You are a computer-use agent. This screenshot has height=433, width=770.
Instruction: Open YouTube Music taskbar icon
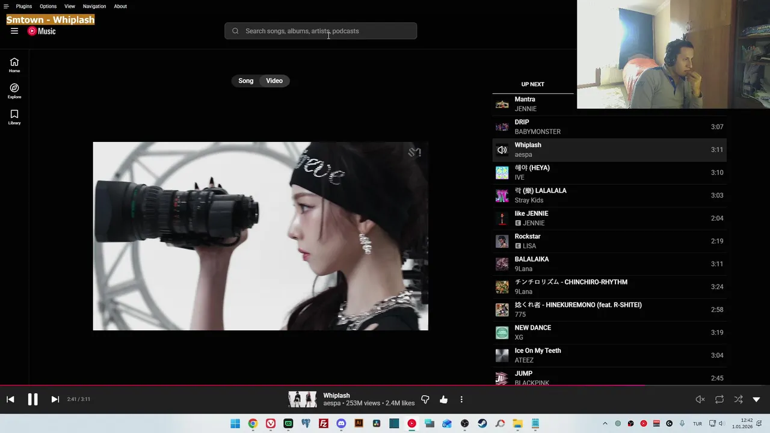tap(411, 423)
